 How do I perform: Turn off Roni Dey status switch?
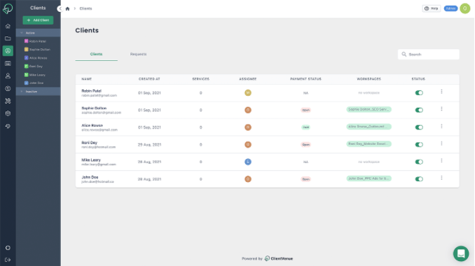pyautogui.click(x=419, y=145)
